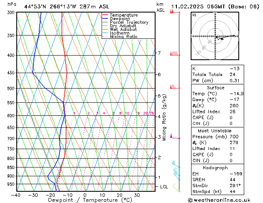
Task: Click the Surface theta-e value 260
Action: (x=234, y=106)
